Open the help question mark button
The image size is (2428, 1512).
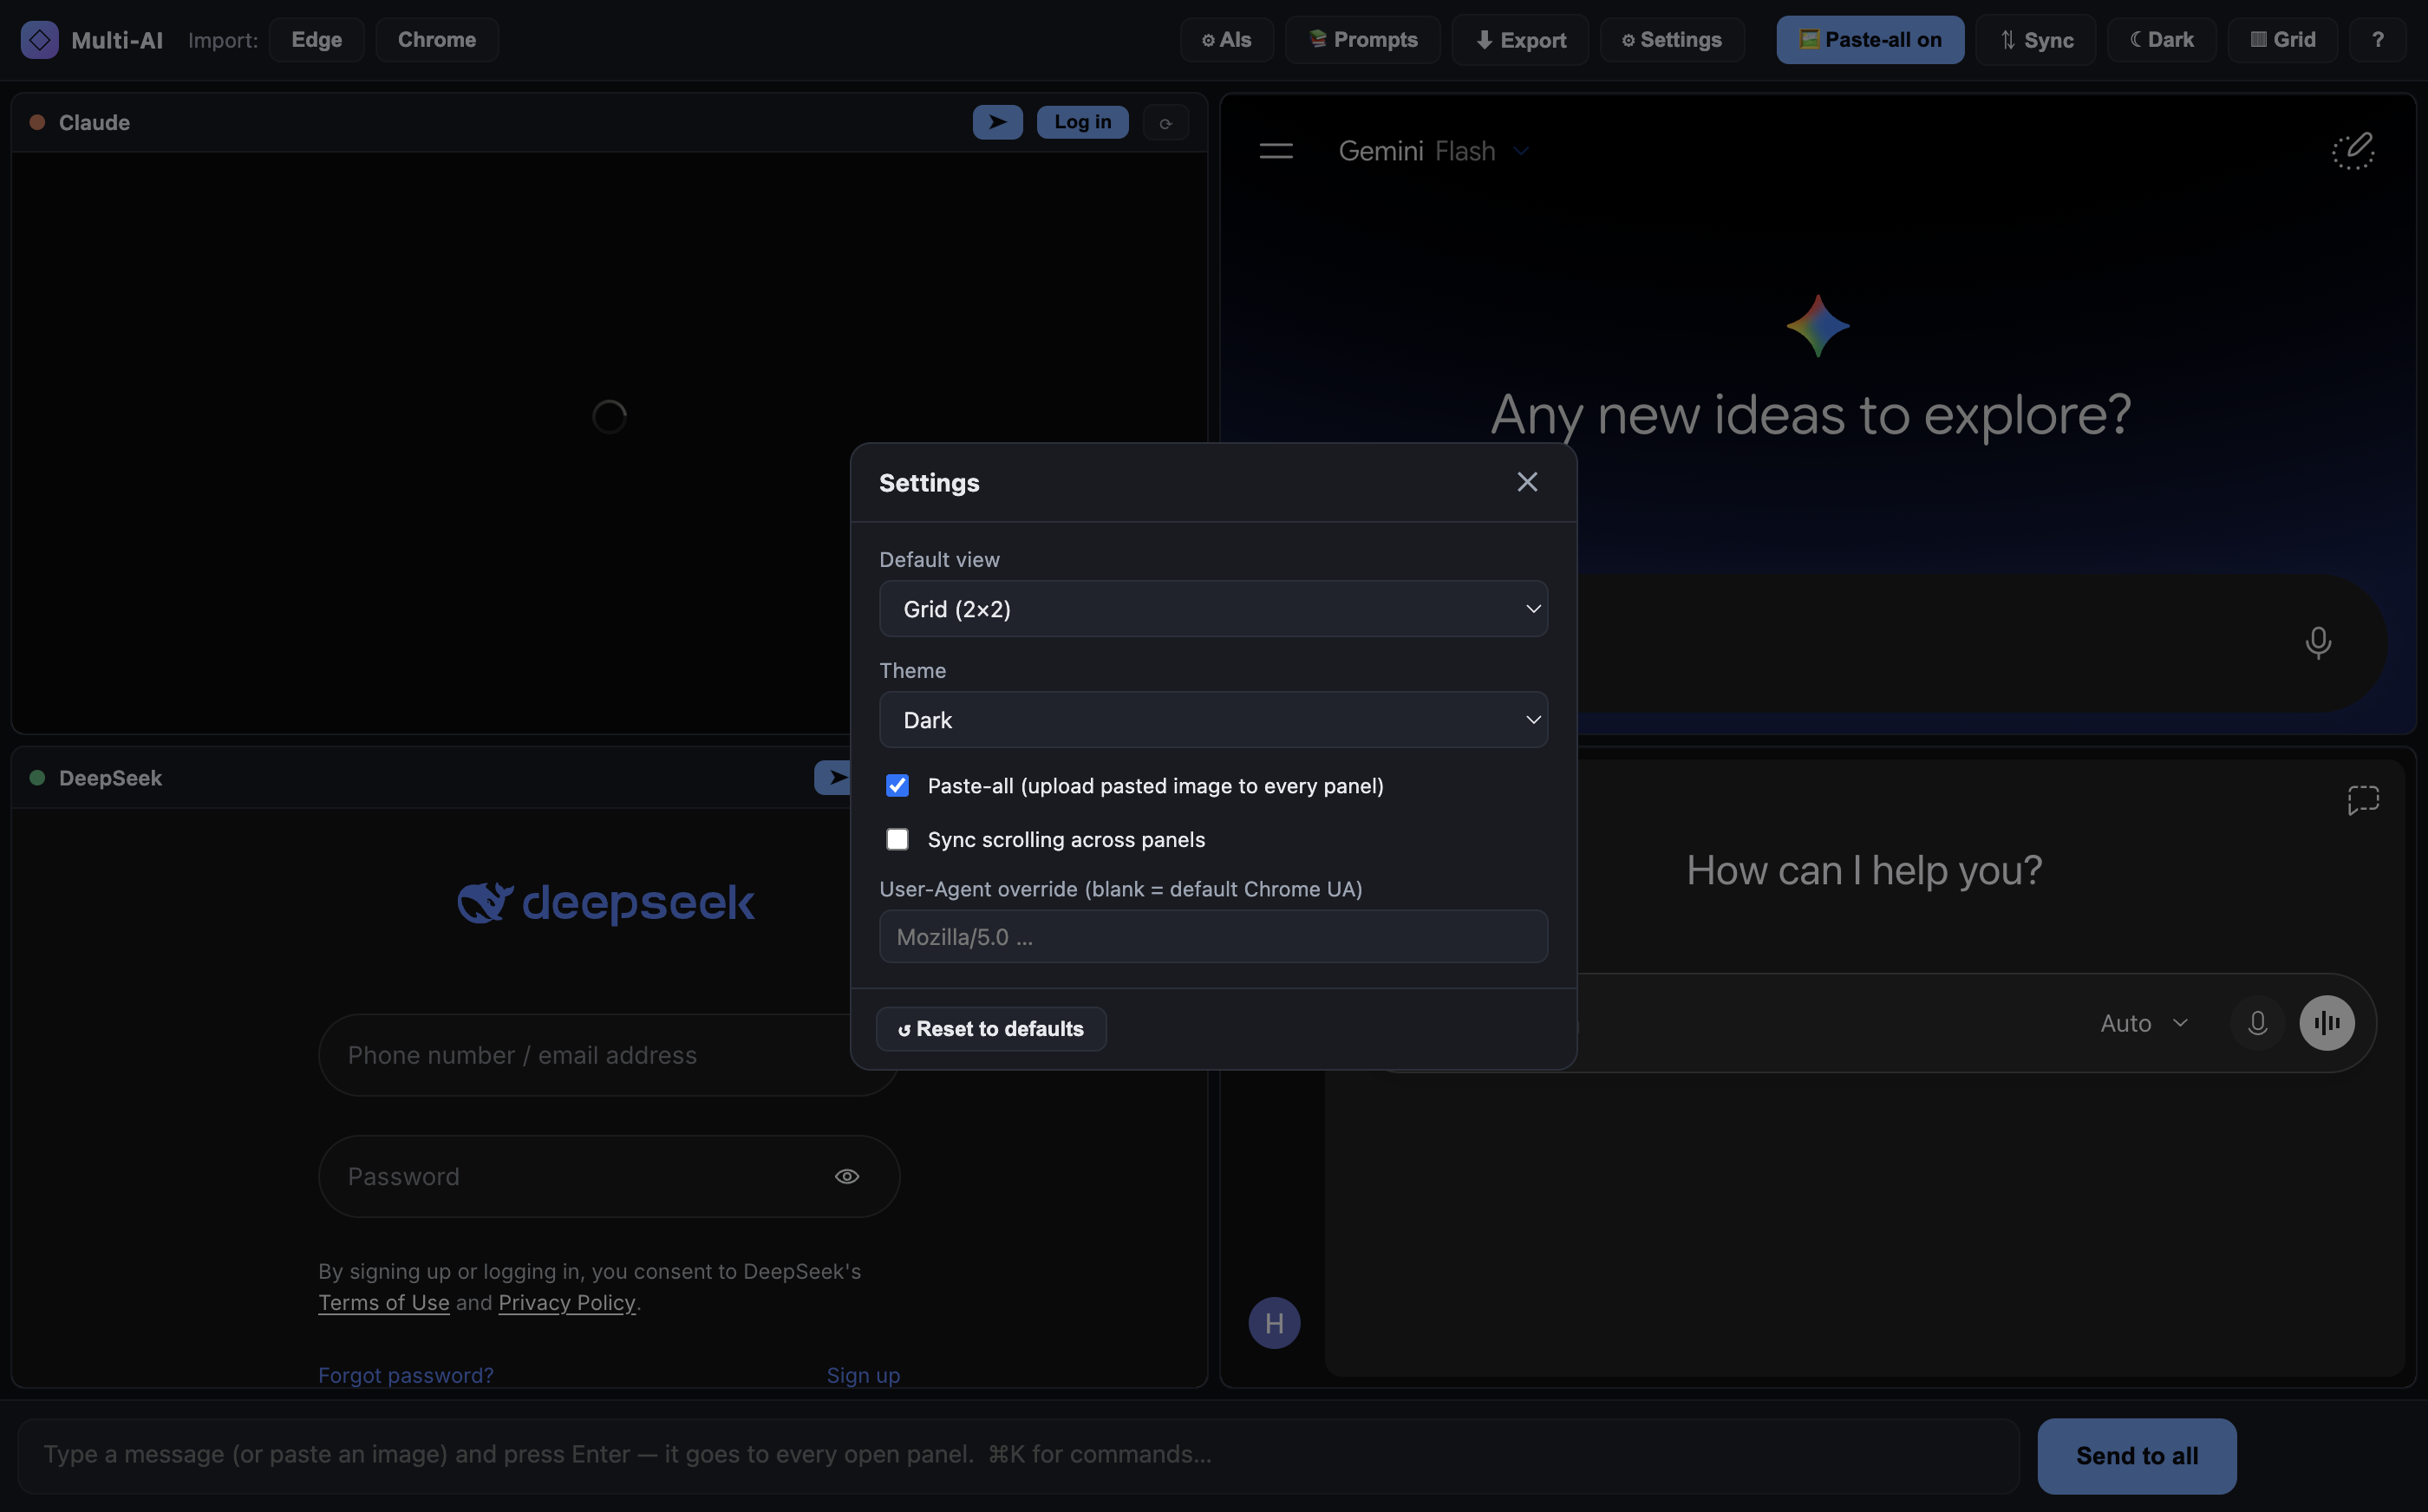coord(2377,40)
